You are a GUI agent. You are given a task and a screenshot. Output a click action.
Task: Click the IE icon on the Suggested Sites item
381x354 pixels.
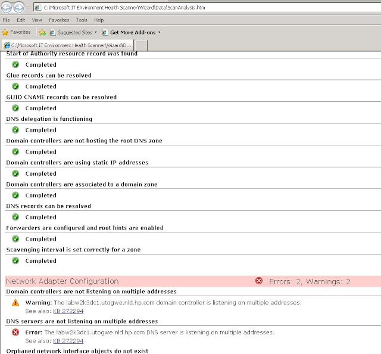click(x=52, y=32)
